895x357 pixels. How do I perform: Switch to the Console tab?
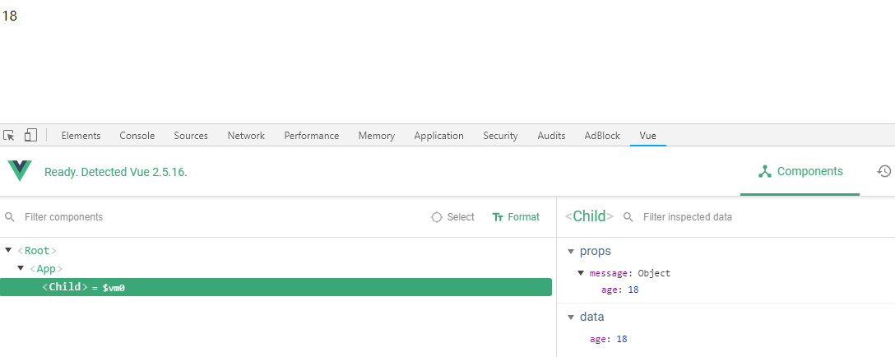point(137,136)
